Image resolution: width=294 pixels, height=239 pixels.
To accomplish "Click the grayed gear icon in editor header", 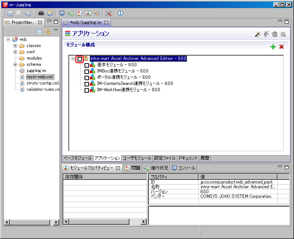I will pos(283,34).
